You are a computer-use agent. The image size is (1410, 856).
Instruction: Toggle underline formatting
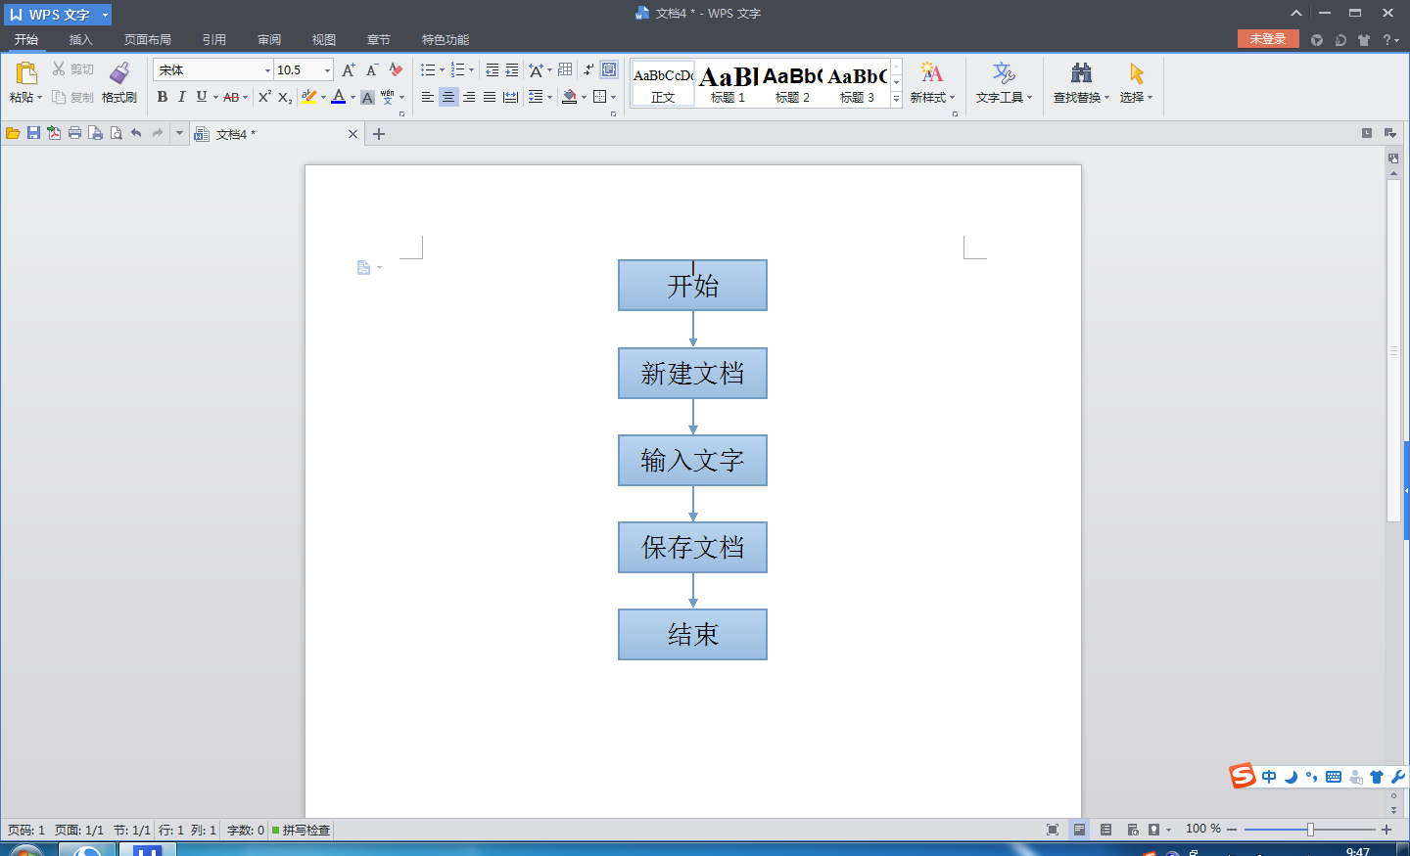point(202,97)
